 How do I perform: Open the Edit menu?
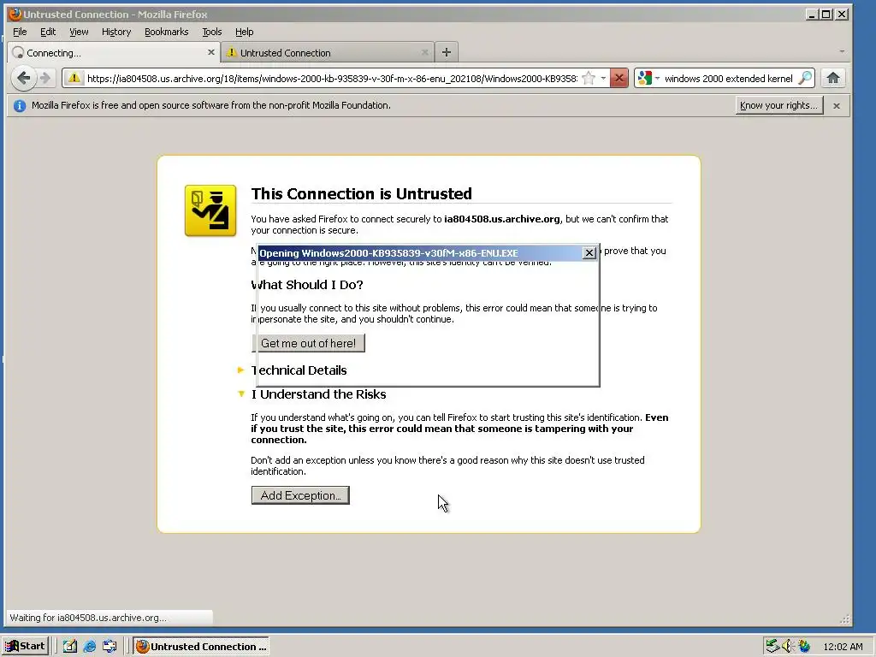click(48, 32)
